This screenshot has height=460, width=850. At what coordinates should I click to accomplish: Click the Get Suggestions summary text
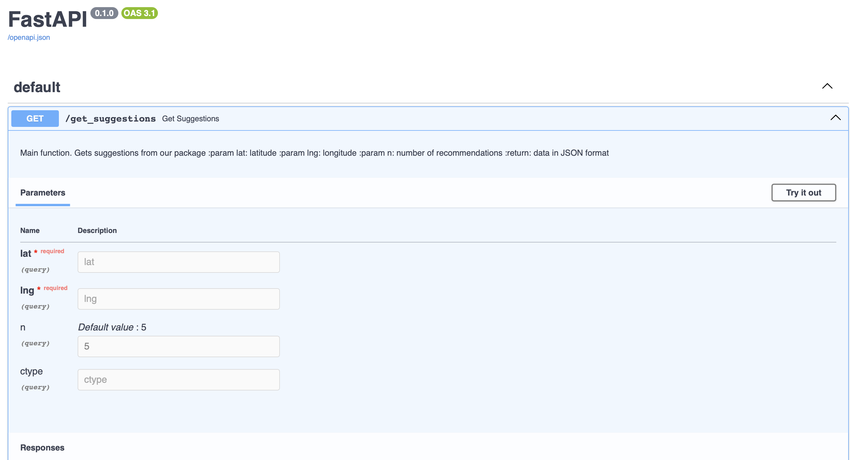pos(190,119)
